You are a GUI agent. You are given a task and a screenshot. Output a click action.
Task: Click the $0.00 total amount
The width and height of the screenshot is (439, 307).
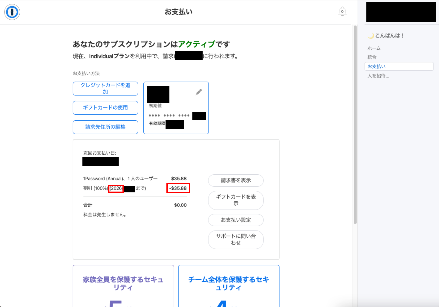pos(180,205)
